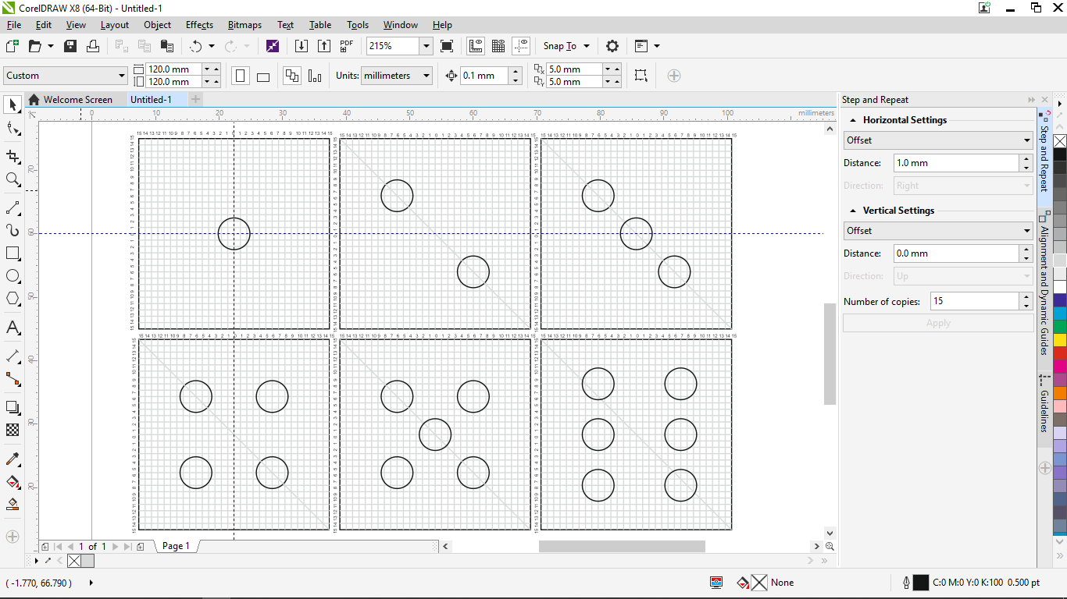Pick the Artistic Media tool

click(x=12, y=230)
